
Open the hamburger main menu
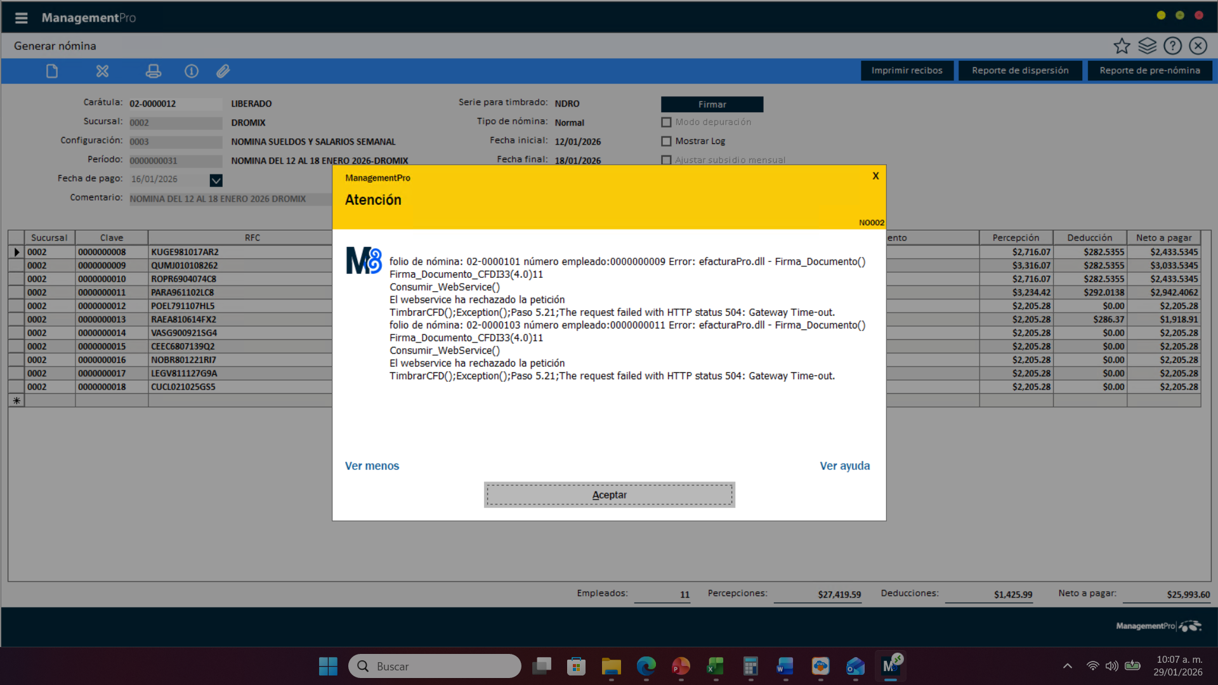tap(21, 18)
